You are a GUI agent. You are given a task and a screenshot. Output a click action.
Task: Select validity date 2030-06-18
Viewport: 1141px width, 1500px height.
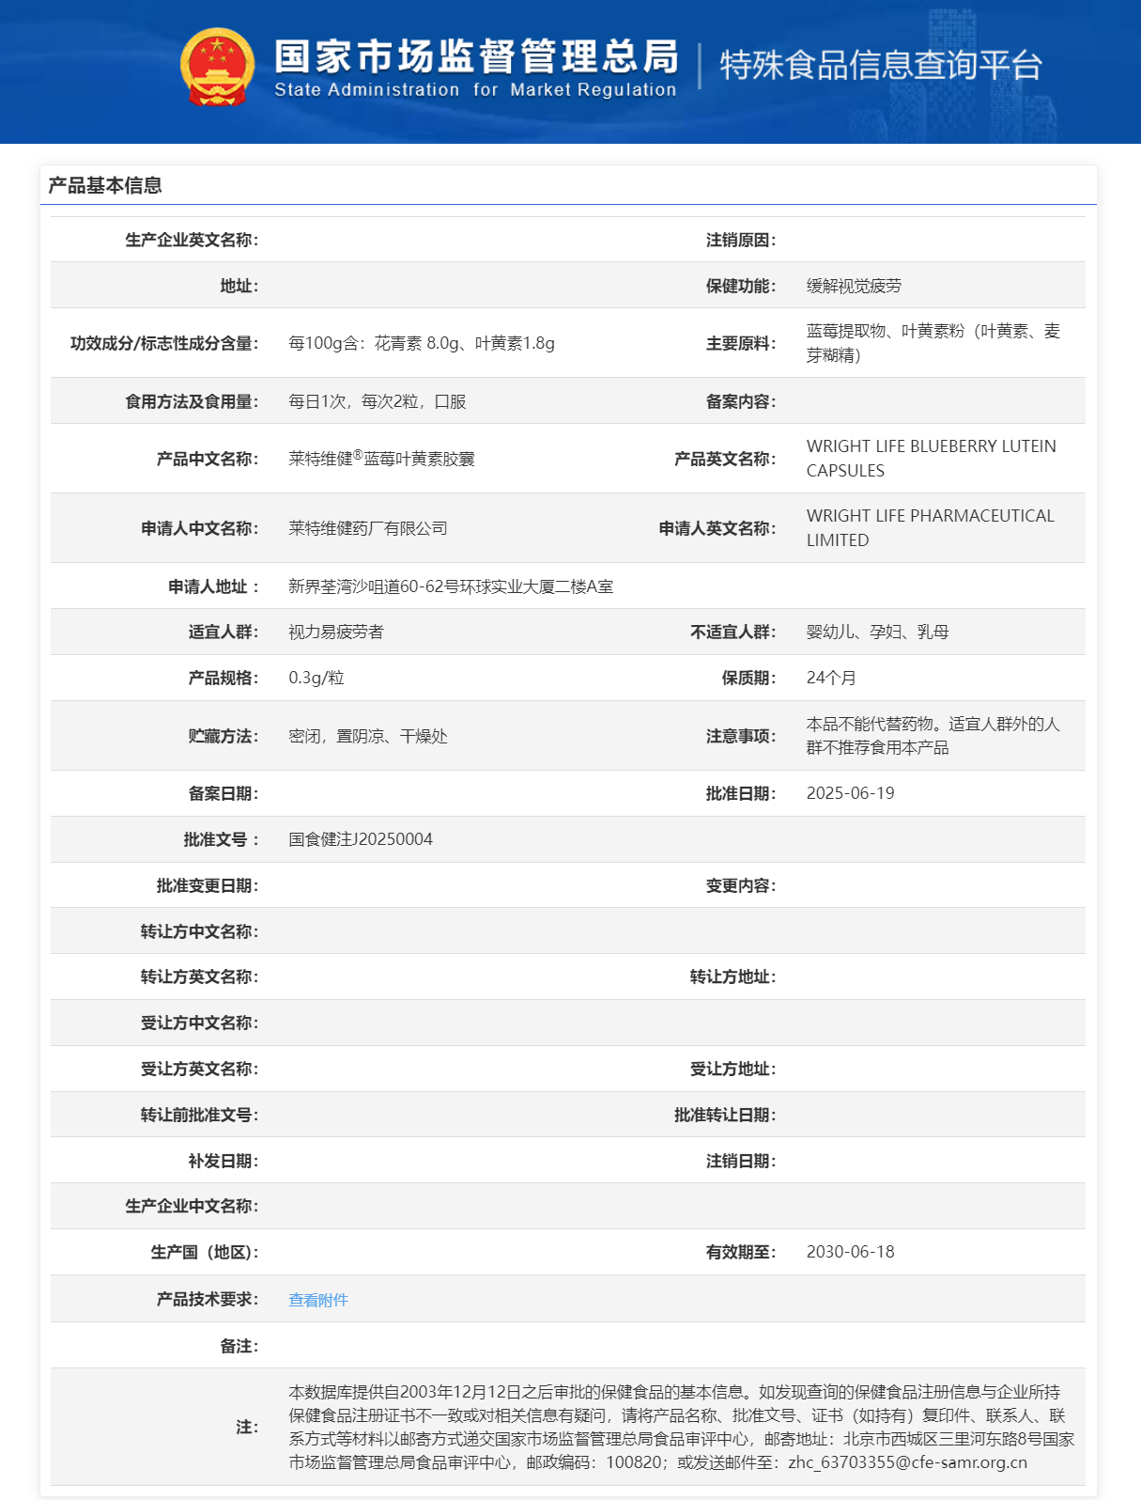[851, 1252]
